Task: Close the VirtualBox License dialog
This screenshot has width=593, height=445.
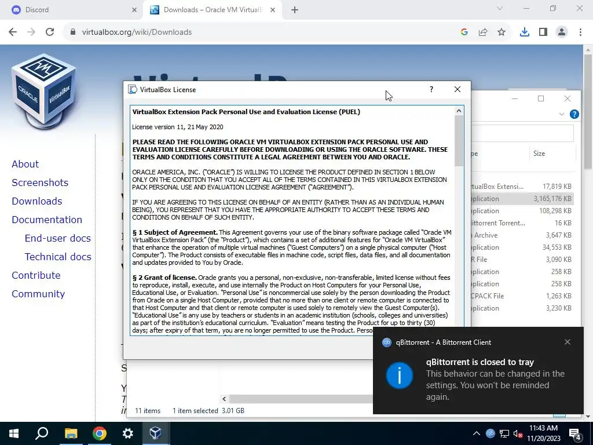Action: point(457,89)
